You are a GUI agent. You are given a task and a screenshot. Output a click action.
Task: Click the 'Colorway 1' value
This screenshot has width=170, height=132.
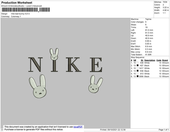pos(16,16)
